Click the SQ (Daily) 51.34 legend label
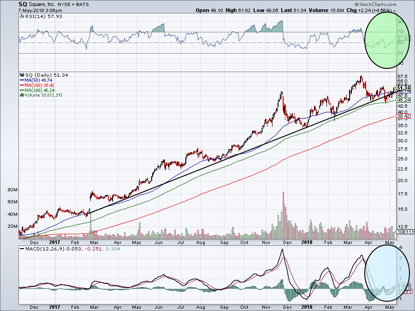The width and height of the screenshot is (415, 311). click(x=47, y=75)
